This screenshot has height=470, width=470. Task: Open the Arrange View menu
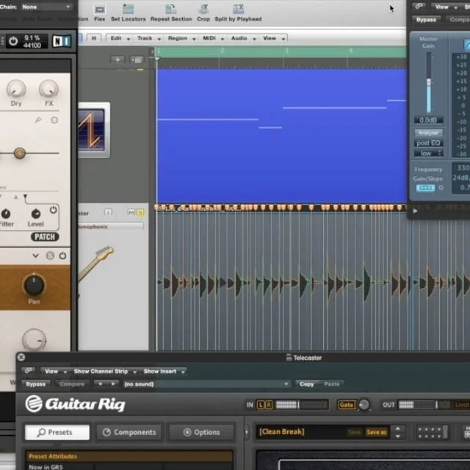pos(273,38)
